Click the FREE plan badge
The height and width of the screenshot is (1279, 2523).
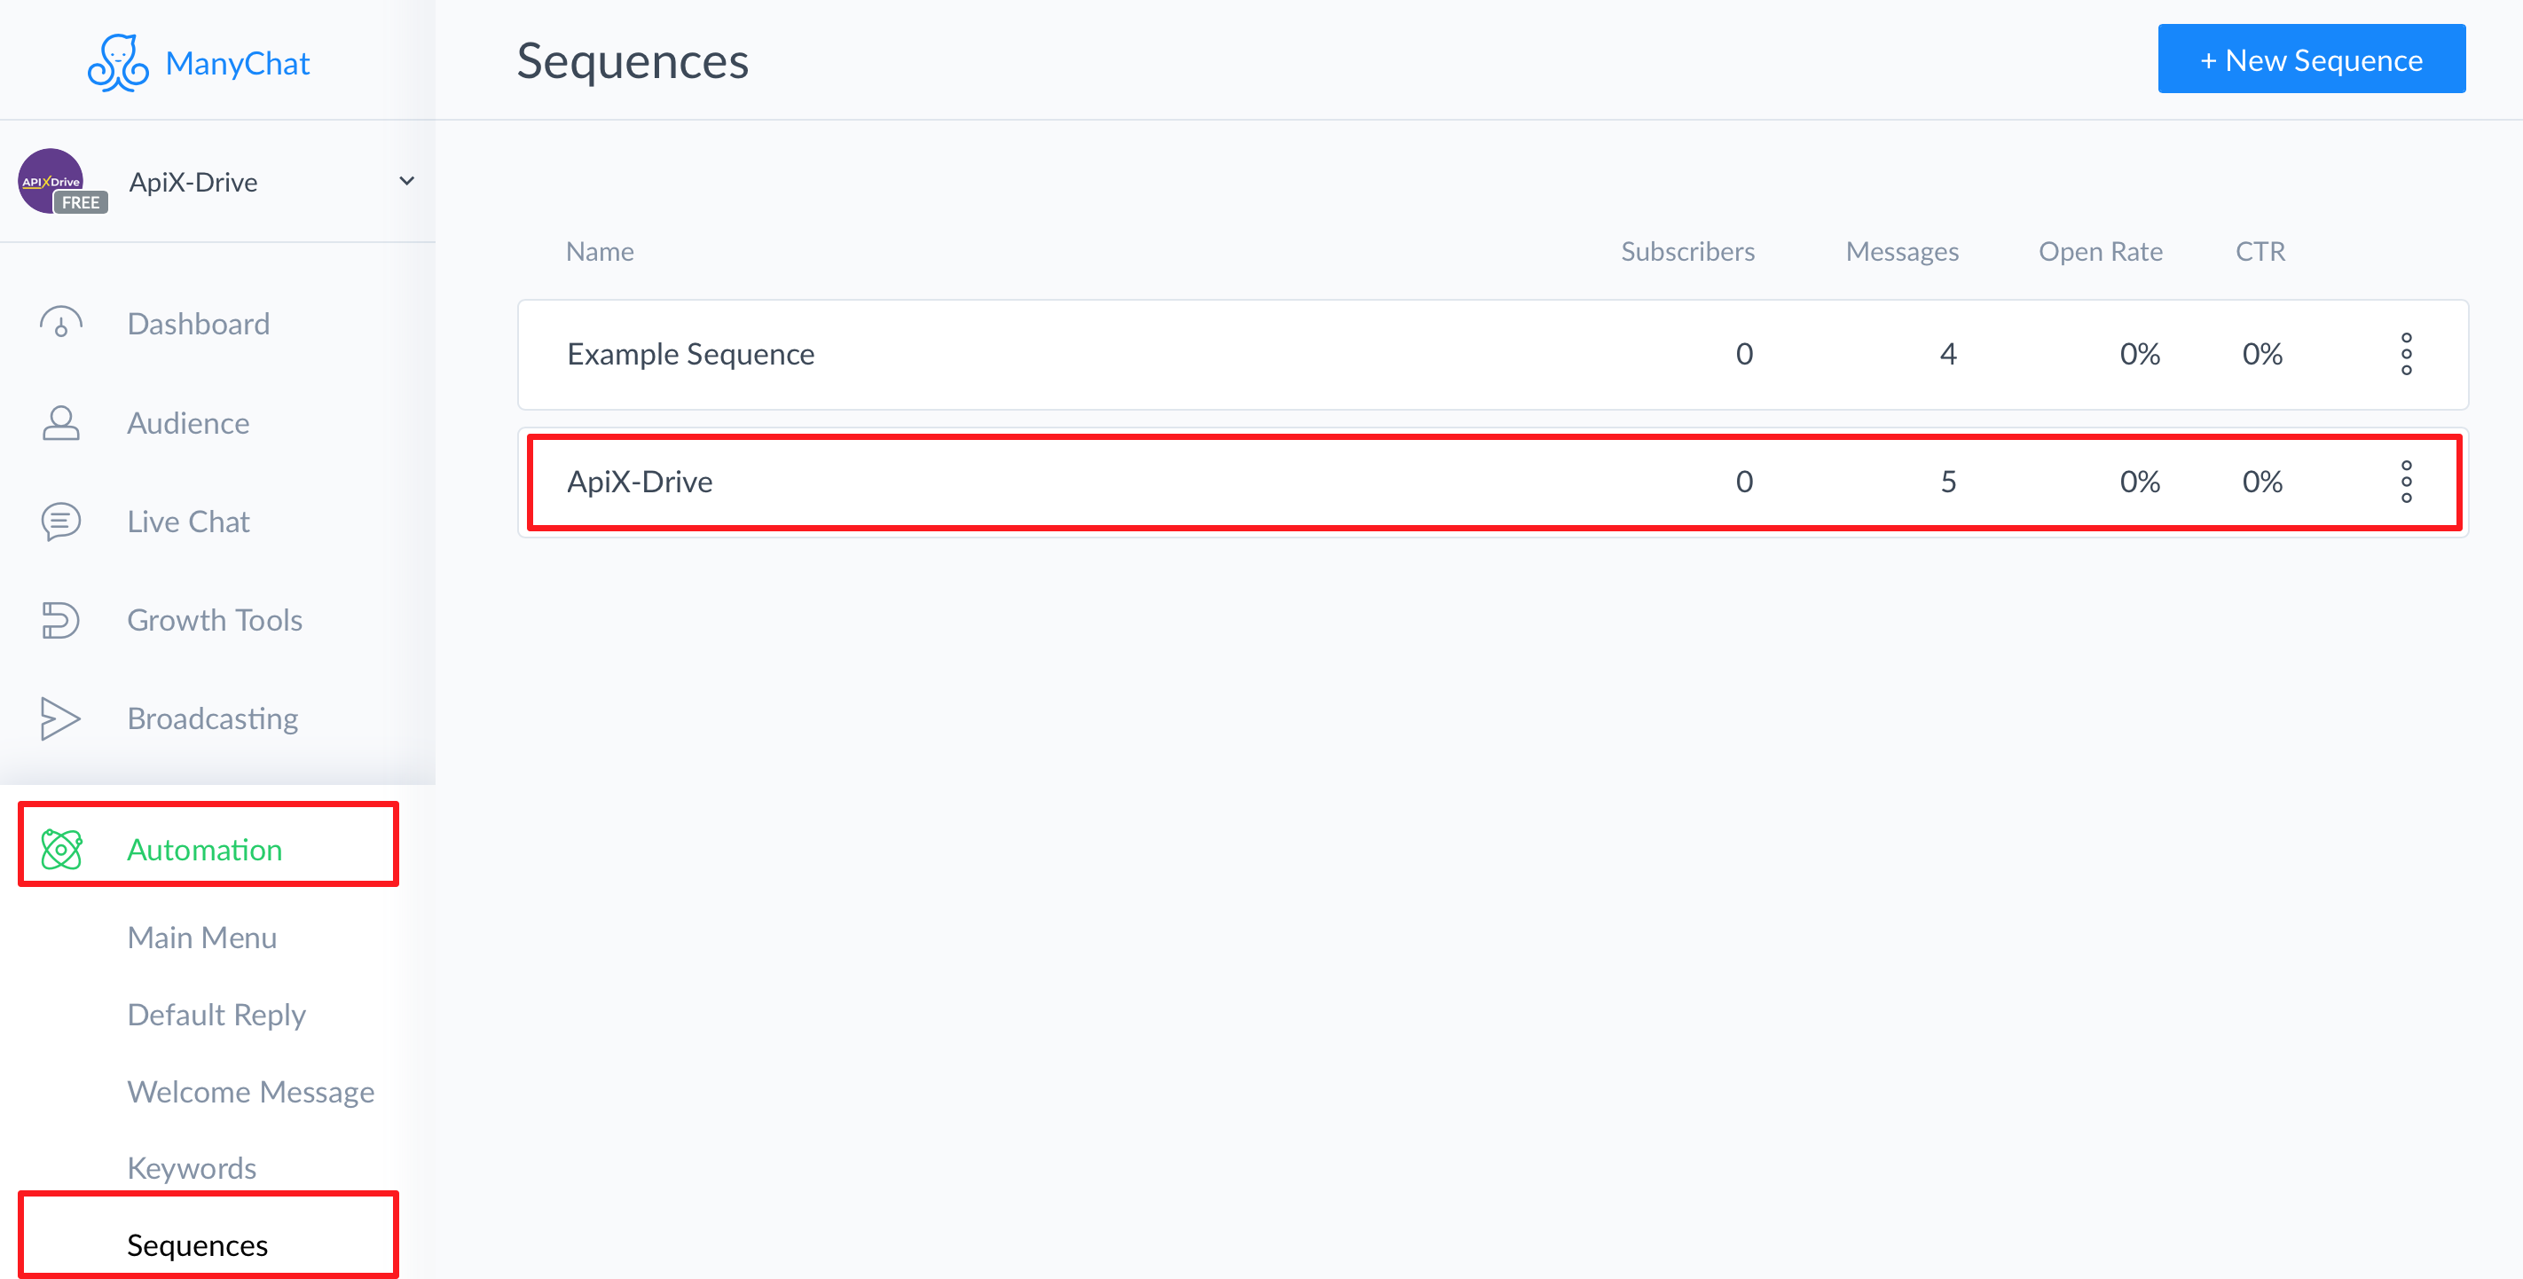81,203
